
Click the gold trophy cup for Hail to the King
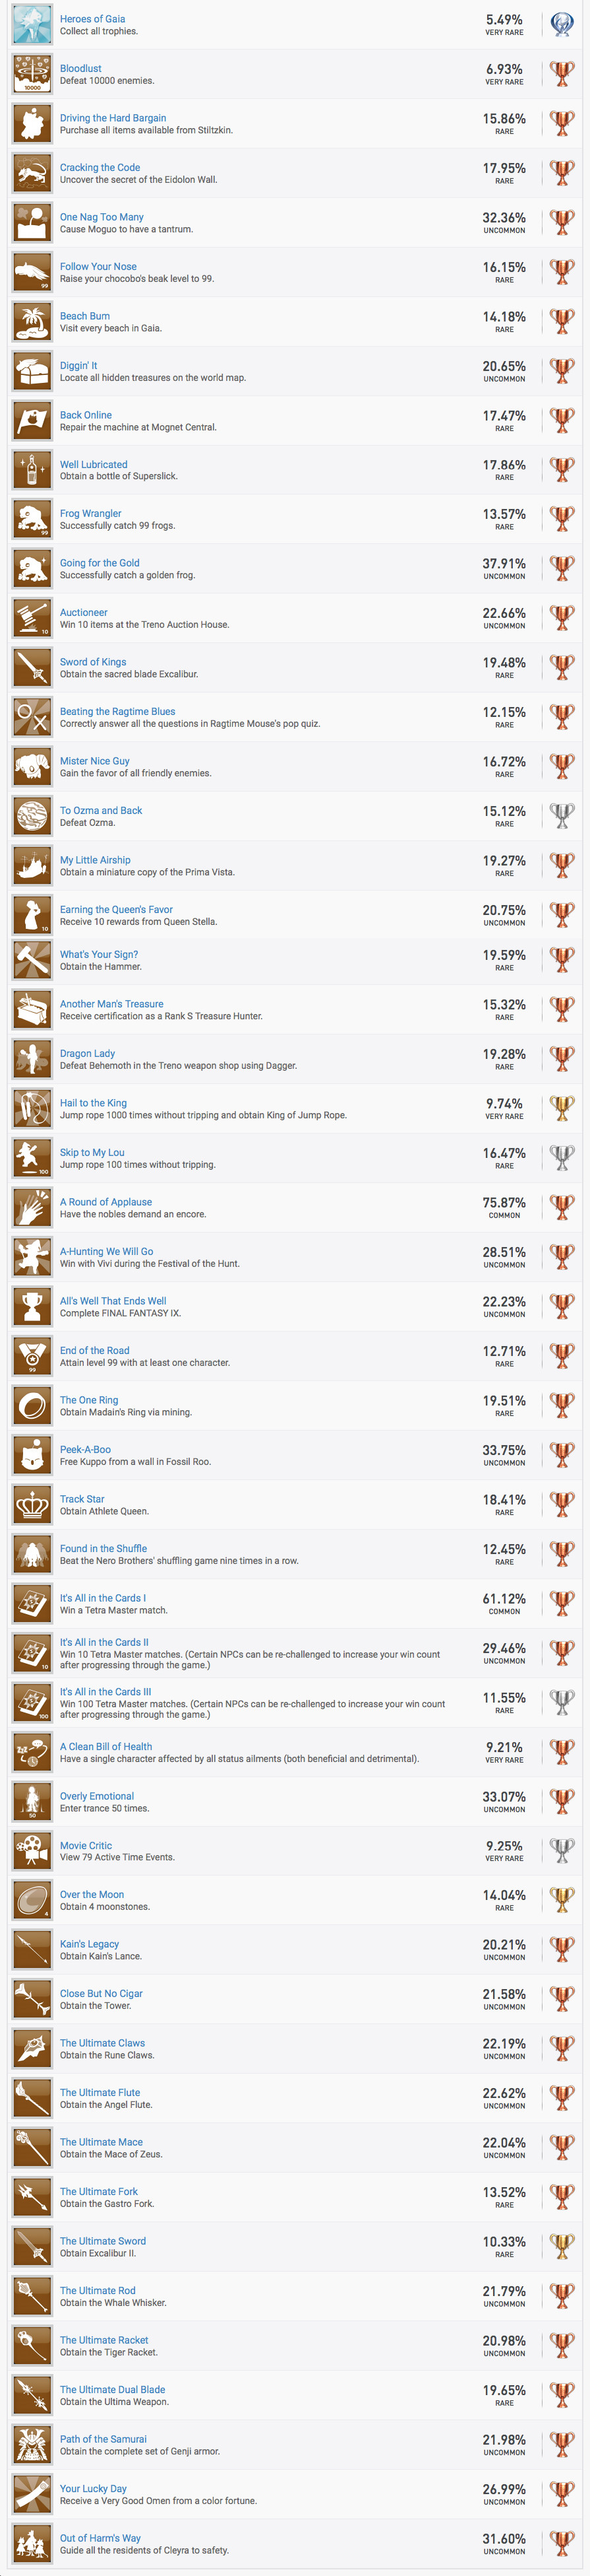pyautogui.click(x=562, y=1109)
